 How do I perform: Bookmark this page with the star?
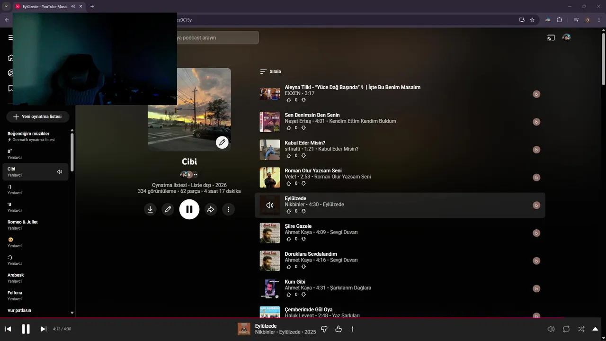(x=532, y=20)
